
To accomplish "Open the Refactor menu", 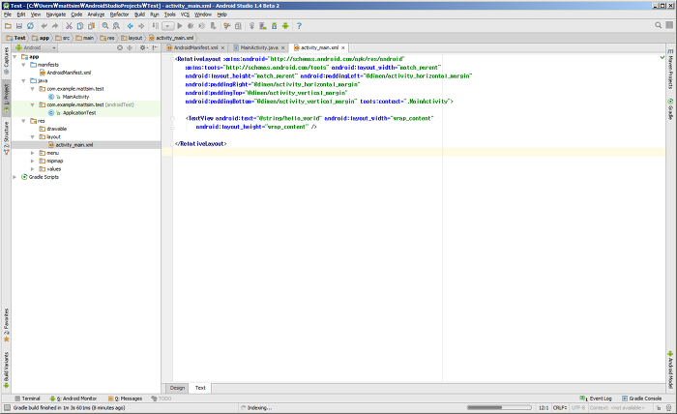I will (x=119, y=15).
